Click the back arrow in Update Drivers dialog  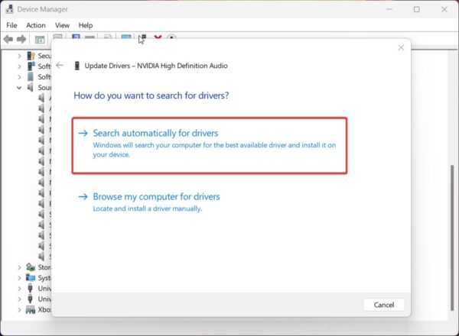pyautogui.click(x=60, y=65)
